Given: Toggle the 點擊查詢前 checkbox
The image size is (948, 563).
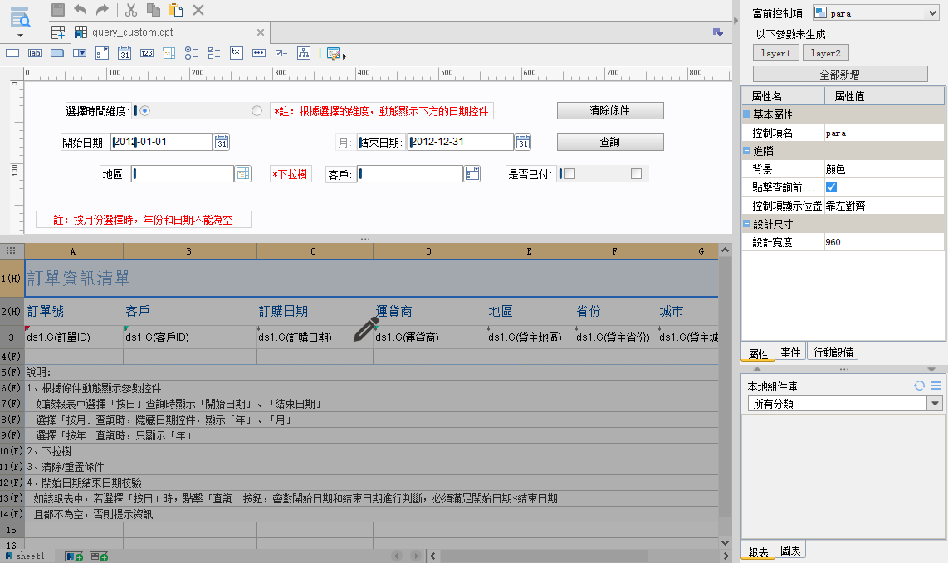Looking at the screenshot, I should point(831,187).
